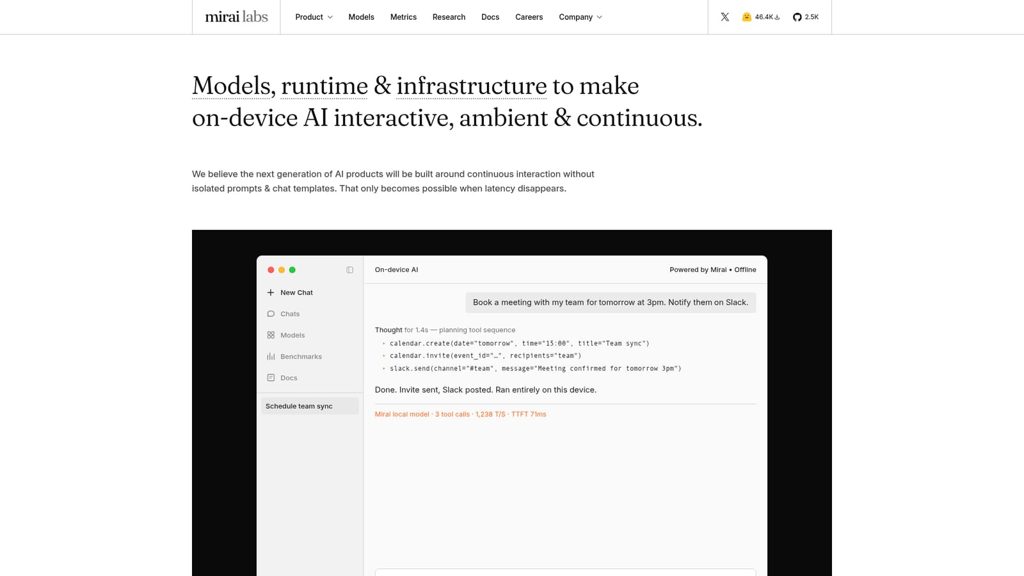Click the yellow window dot in demo
This screenshot has width=1024, height=576.
click(282, 270)
